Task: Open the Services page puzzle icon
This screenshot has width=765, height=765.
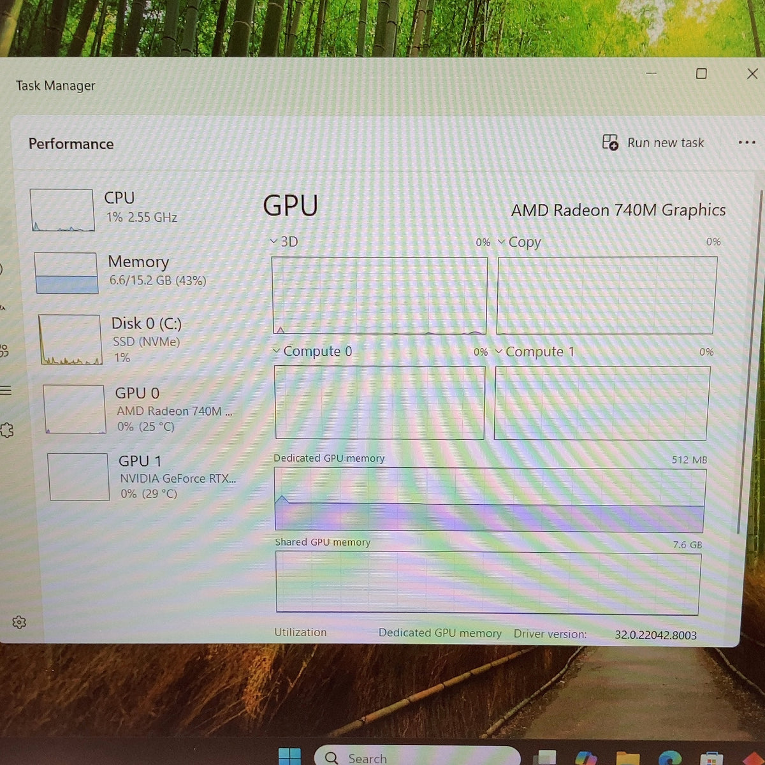Action: [x=6, y=430]
